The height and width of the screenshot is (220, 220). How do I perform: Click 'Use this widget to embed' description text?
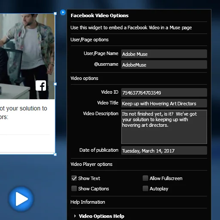coord(131,27)
